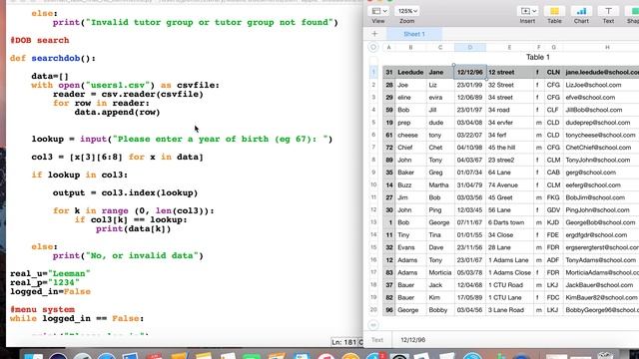Screen dimensions: 639x359
Task: Click the real_p="1234" line in the editor
Action: (x=45, y=282)
